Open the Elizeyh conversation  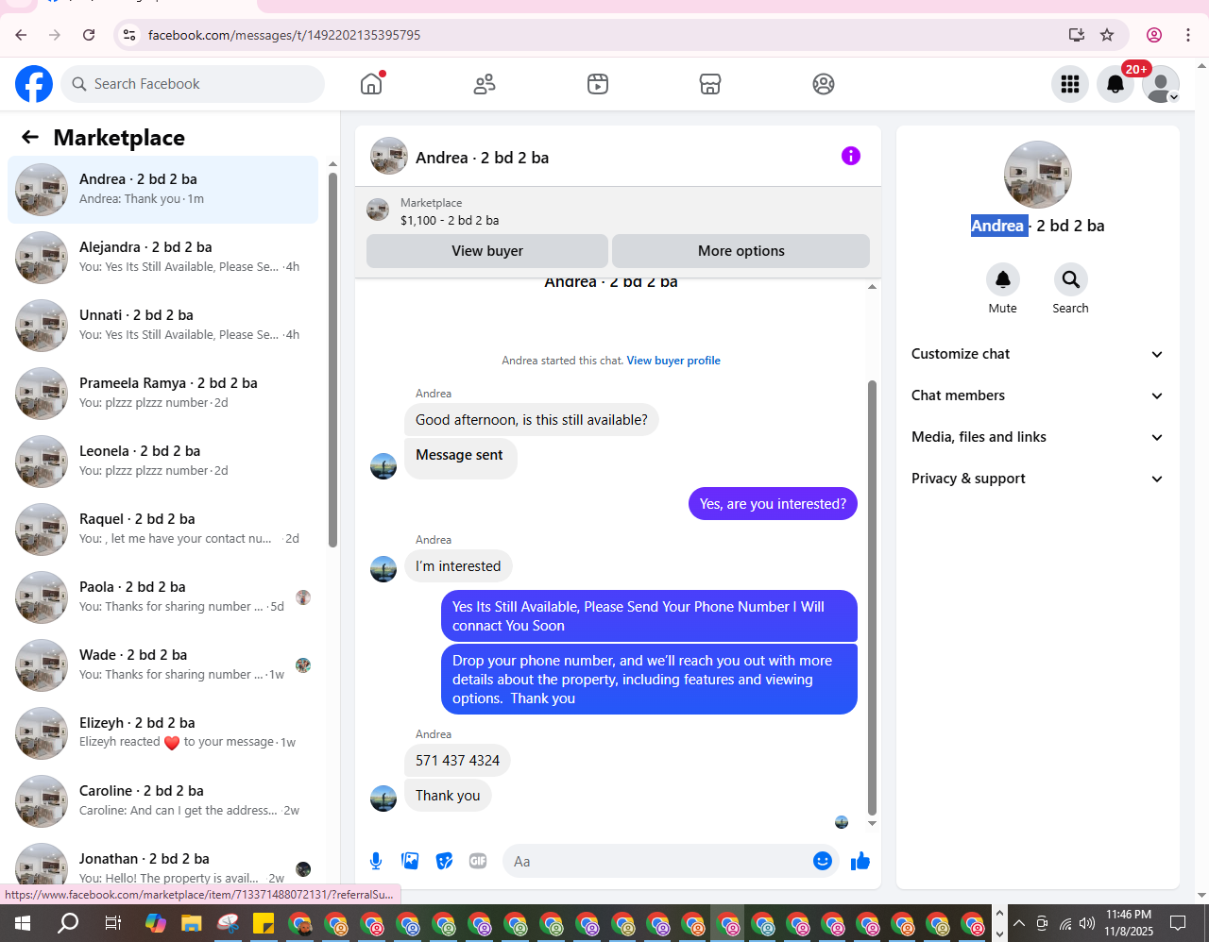pyautogui.click(x=162, y=733)
